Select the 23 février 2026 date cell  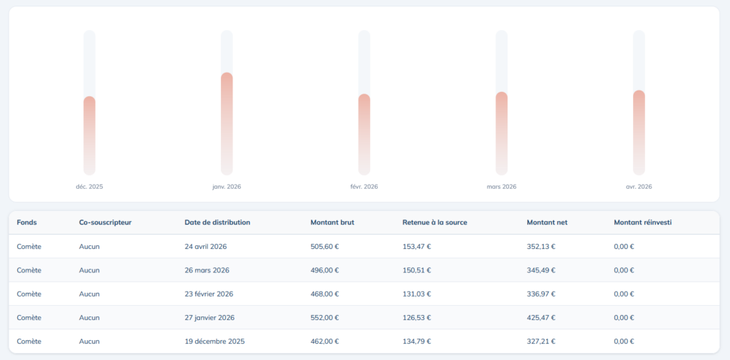[x=209, y=294]
